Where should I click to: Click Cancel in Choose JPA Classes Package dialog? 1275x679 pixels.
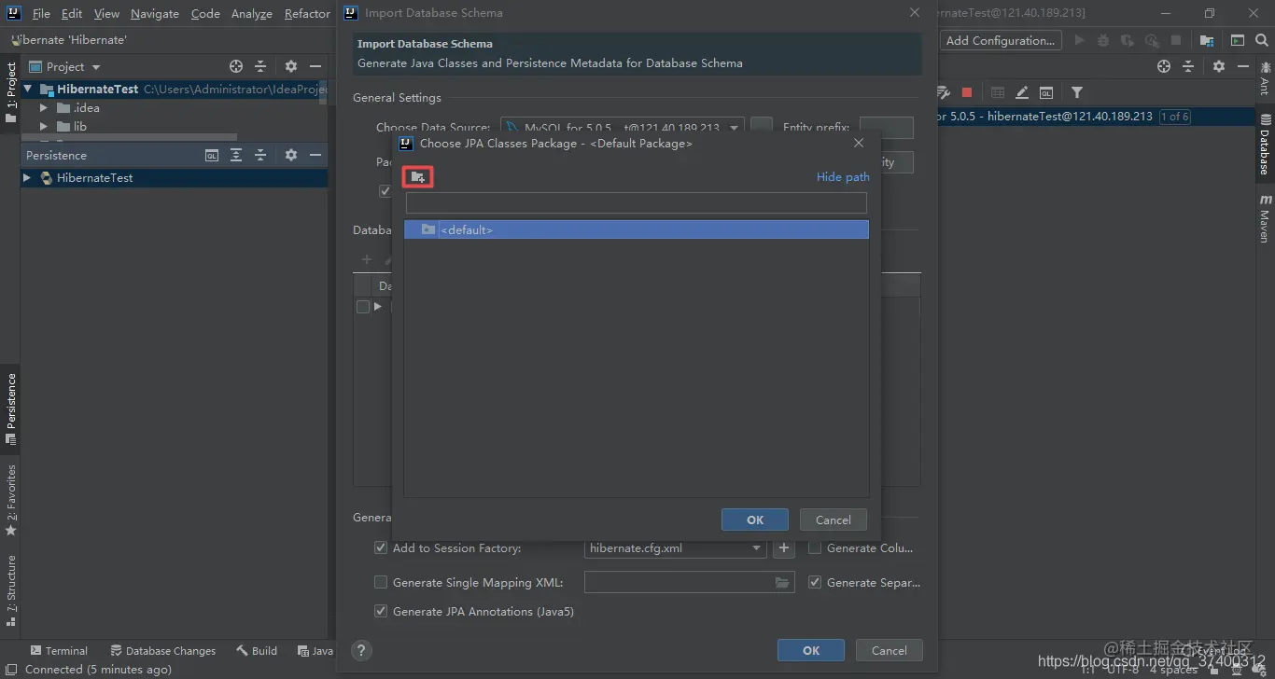pyautogui.click(x=833, y=520)
